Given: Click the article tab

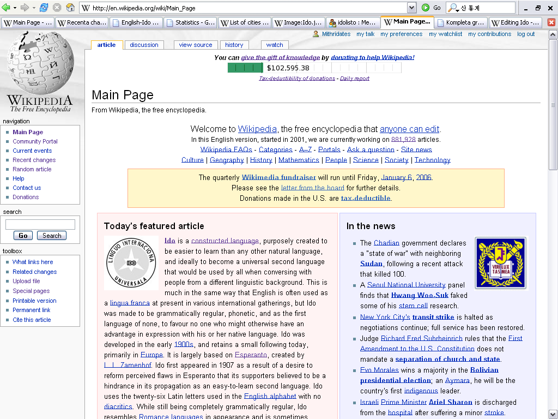Looking at the screenshot, I should [x=106, y=45].
